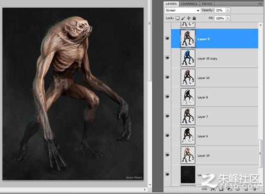Click the layers list scrollbar thumb
The image size is (265, 194).
(x=260, y=153)
